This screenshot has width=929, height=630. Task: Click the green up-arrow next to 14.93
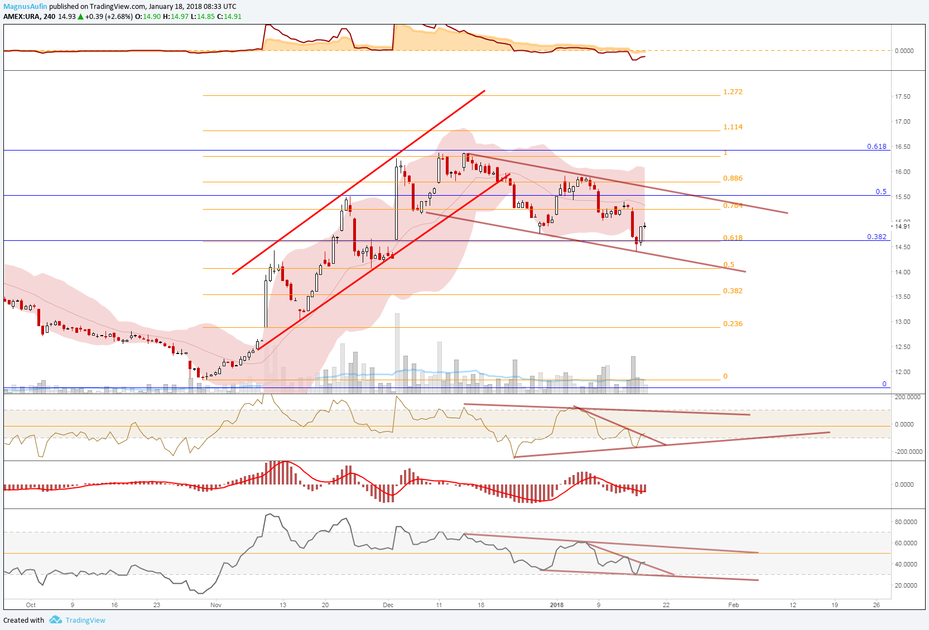[x=80, y=17]
